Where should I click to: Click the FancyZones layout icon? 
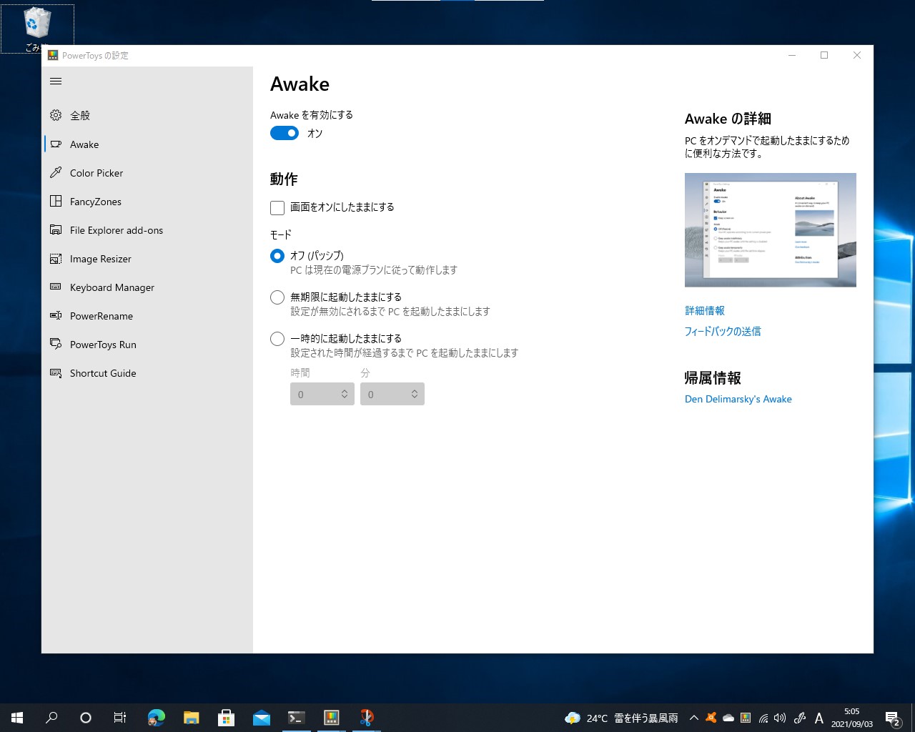point(56,202)
